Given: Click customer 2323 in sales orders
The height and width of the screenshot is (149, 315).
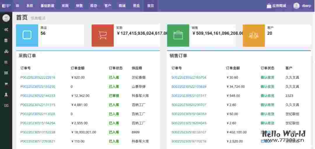Looking at the screenshot, I should pyautogui.click(x=289, y=96).
